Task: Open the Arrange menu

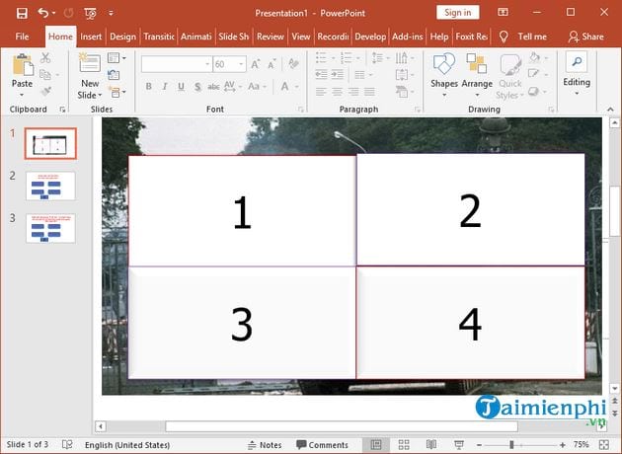Action: click(x=477, y=74)
